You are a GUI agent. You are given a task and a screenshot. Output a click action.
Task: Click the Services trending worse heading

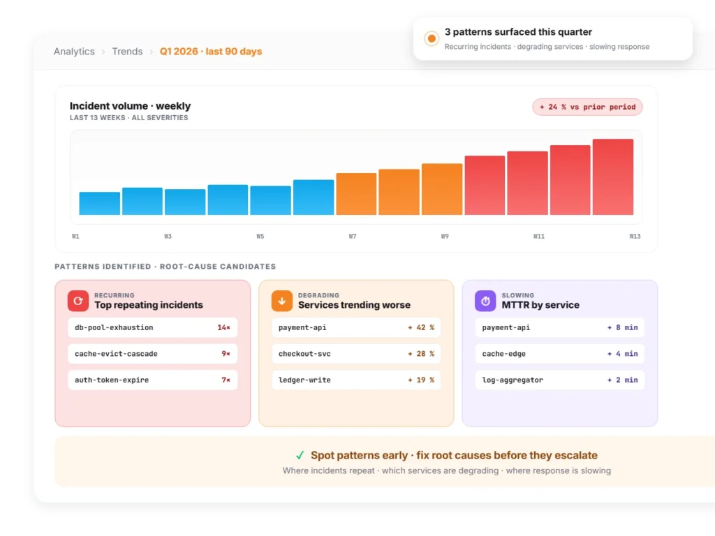[x=354, y=305]
